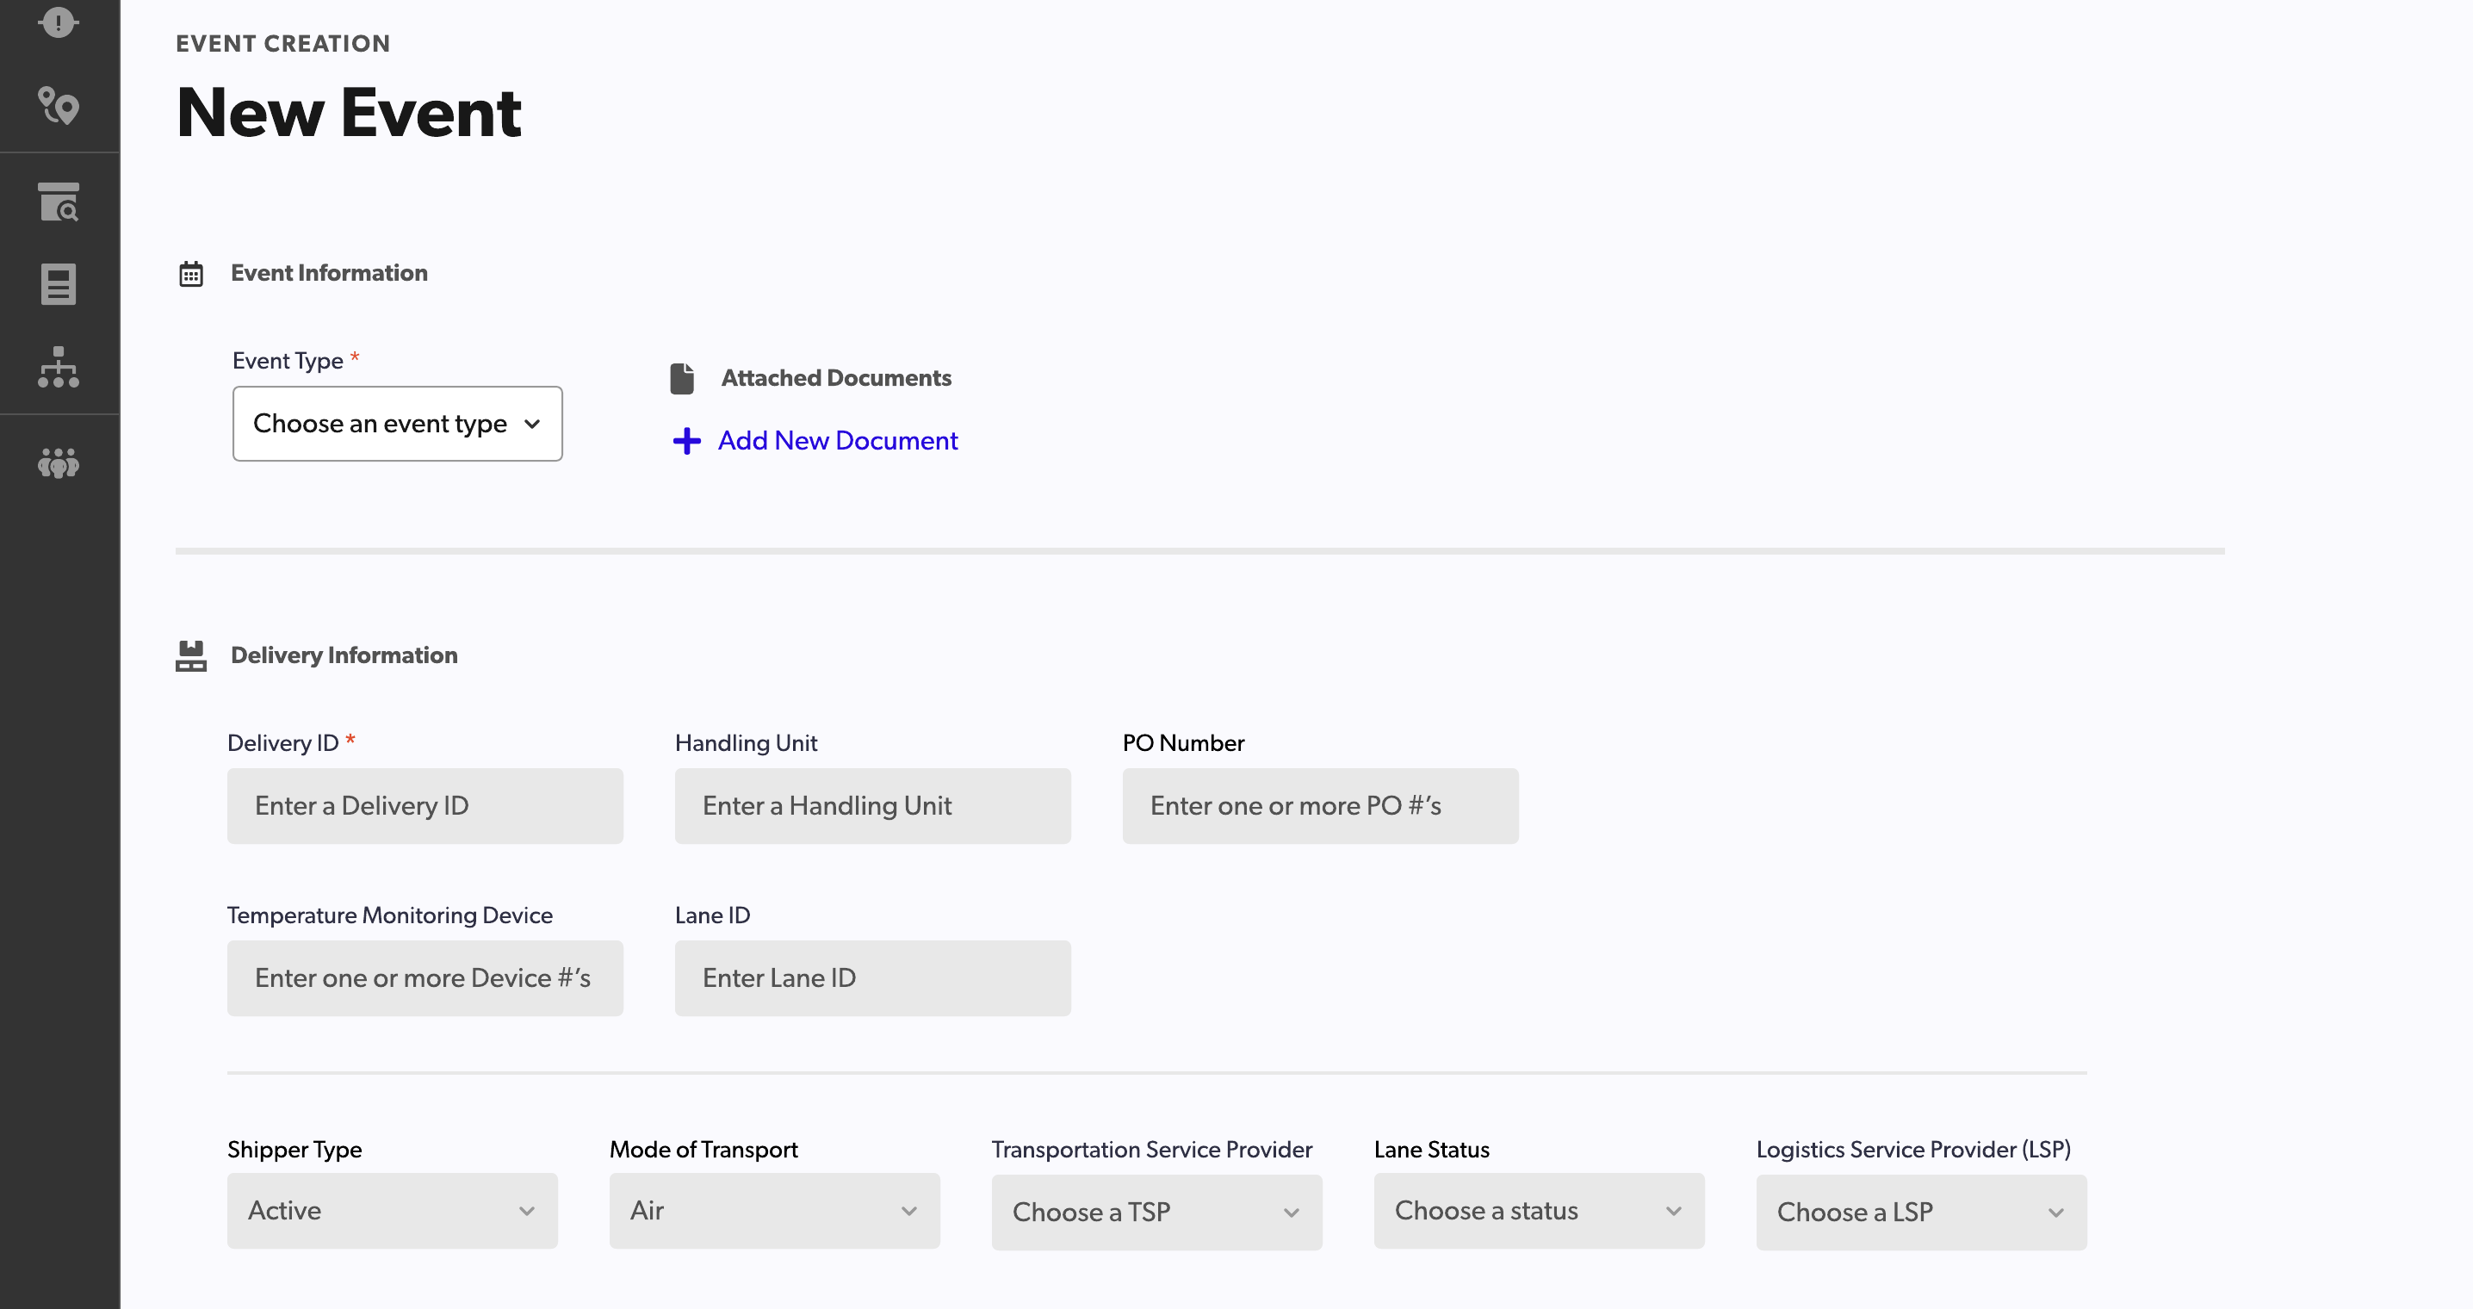
Task: Click the pallet icon beside Delivery Information
Action: pos(191,656)
